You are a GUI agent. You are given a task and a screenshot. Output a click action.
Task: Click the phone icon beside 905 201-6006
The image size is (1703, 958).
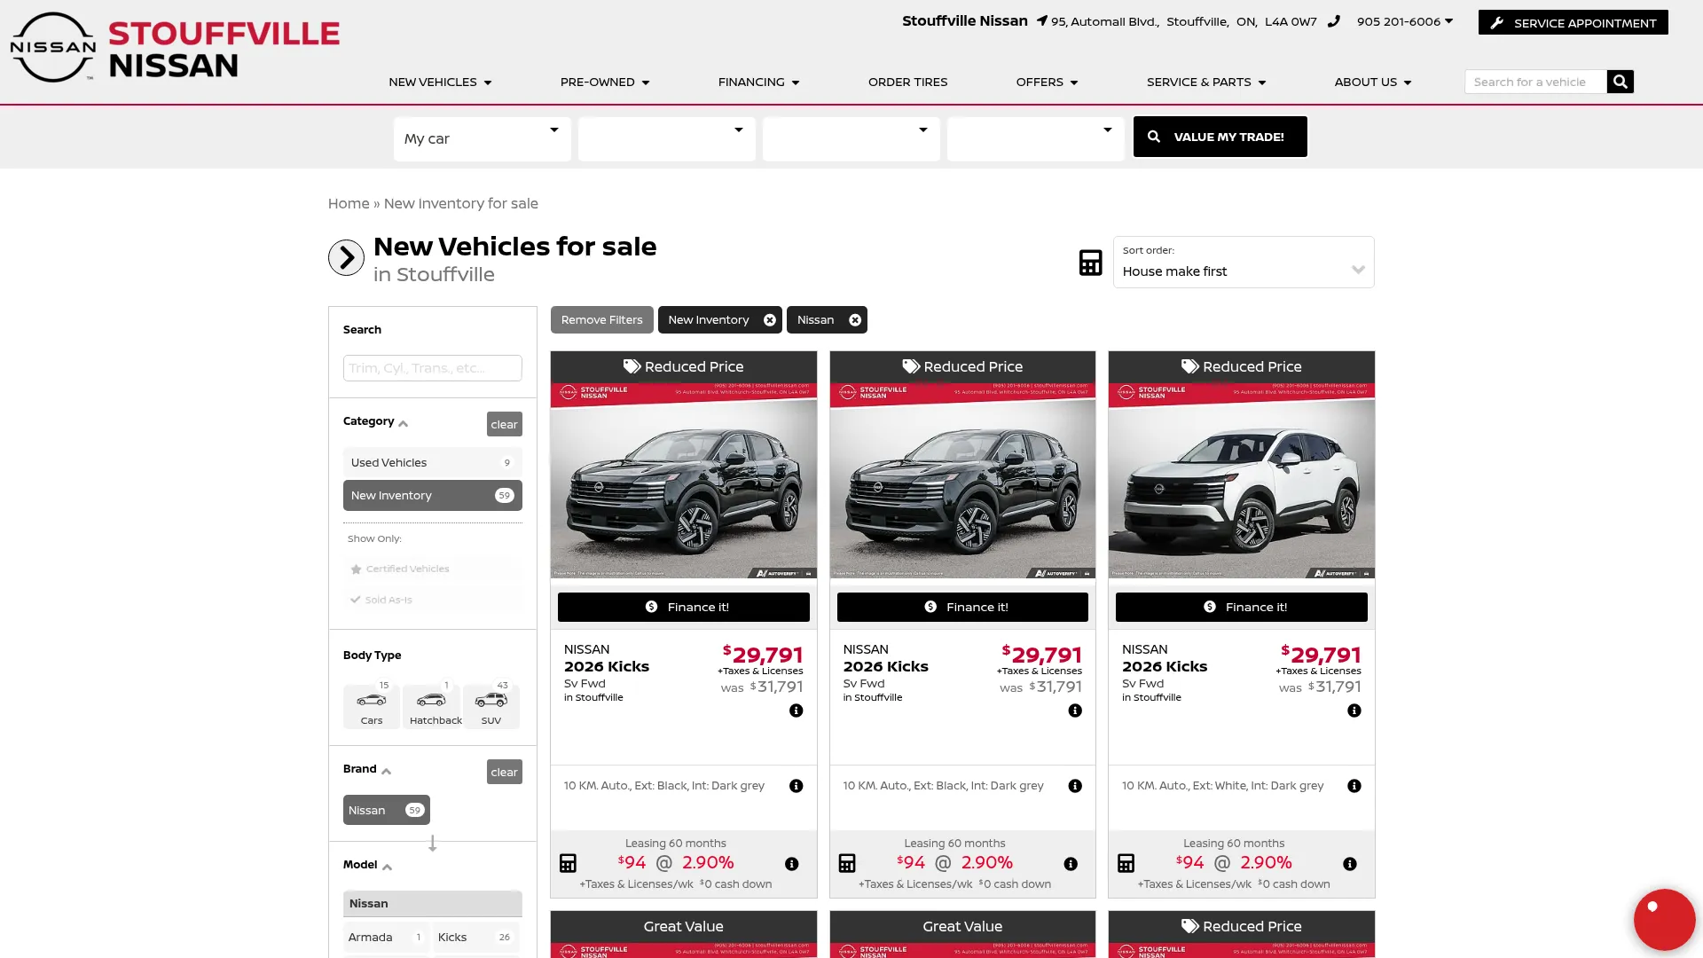[x=1333, y=21]
